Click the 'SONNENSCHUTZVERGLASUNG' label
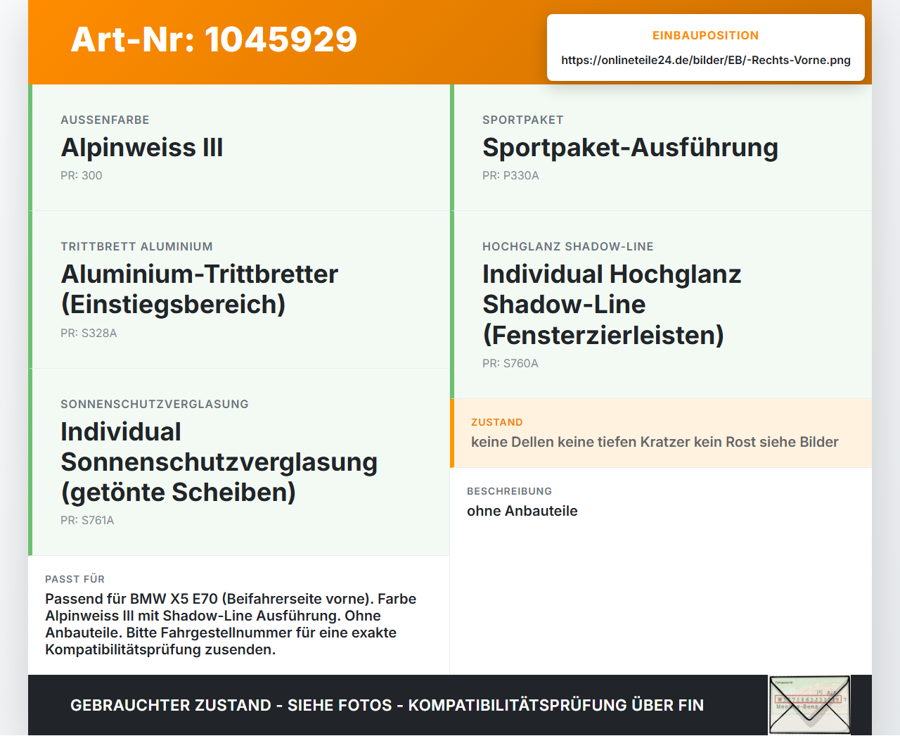 [x=155, y=405]
